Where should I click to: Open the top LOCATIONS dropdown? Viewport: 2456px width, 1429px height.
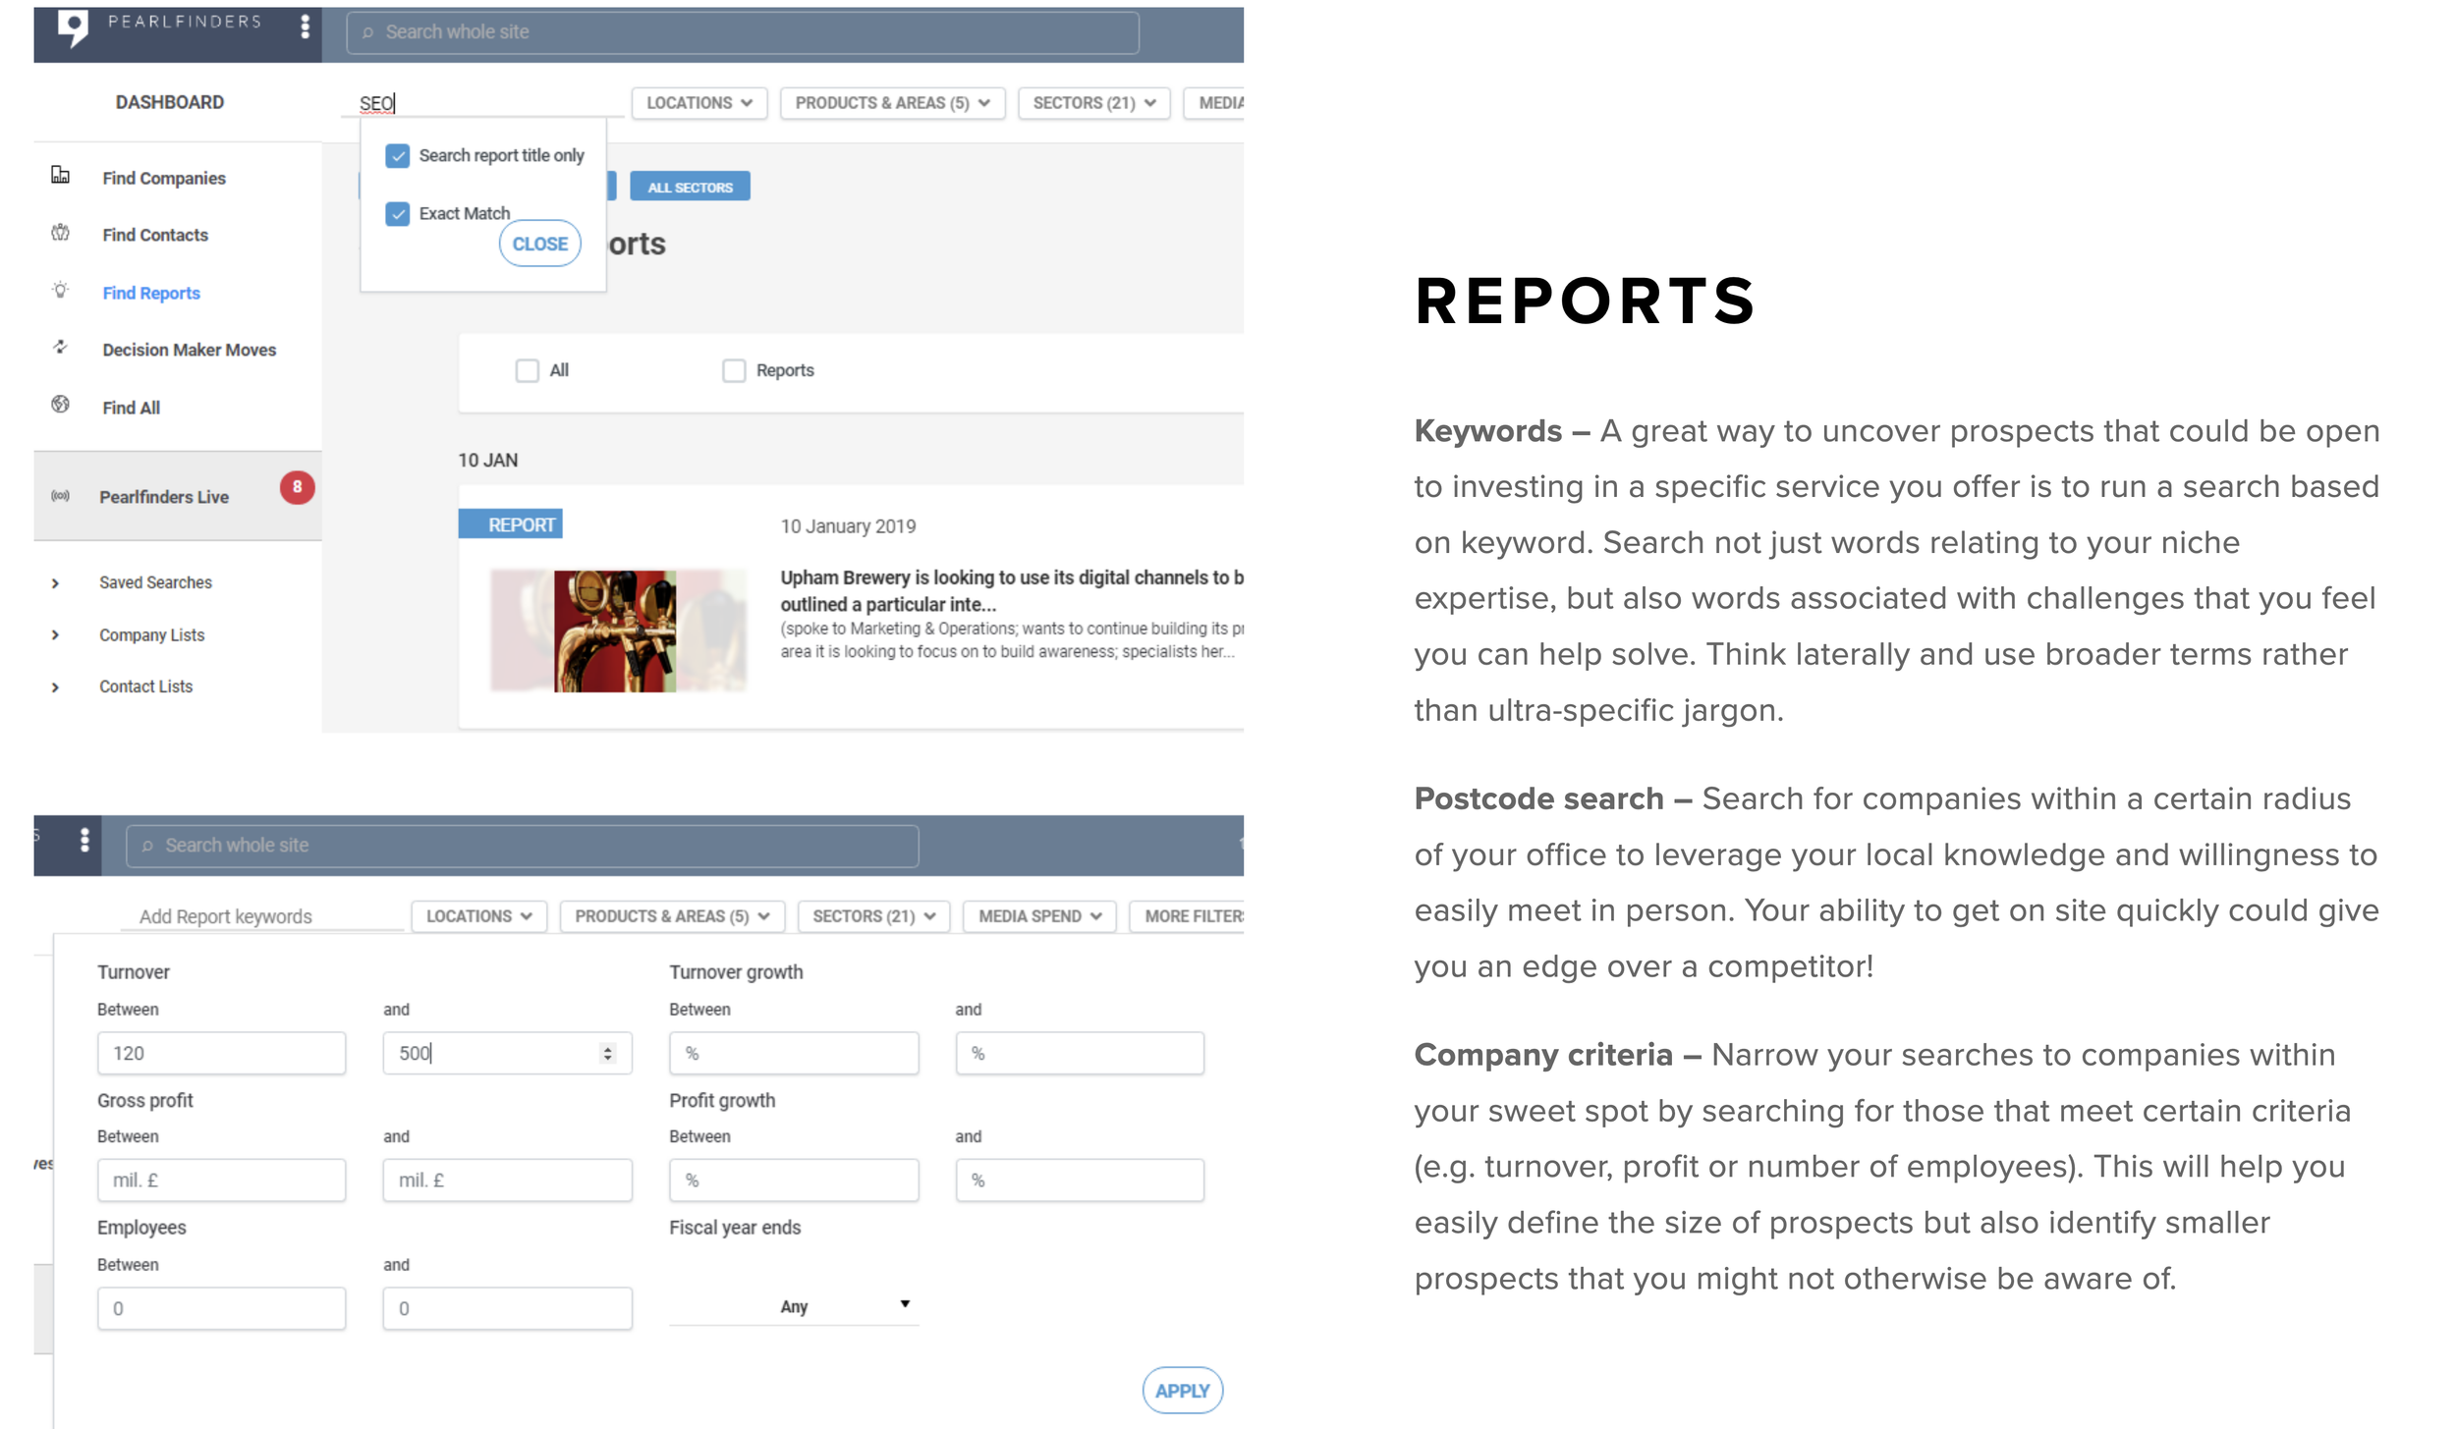[698, 103]
